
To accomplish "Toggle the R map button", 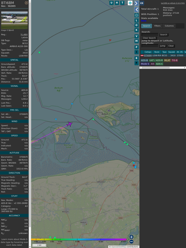I will click(x=136, y=58).
